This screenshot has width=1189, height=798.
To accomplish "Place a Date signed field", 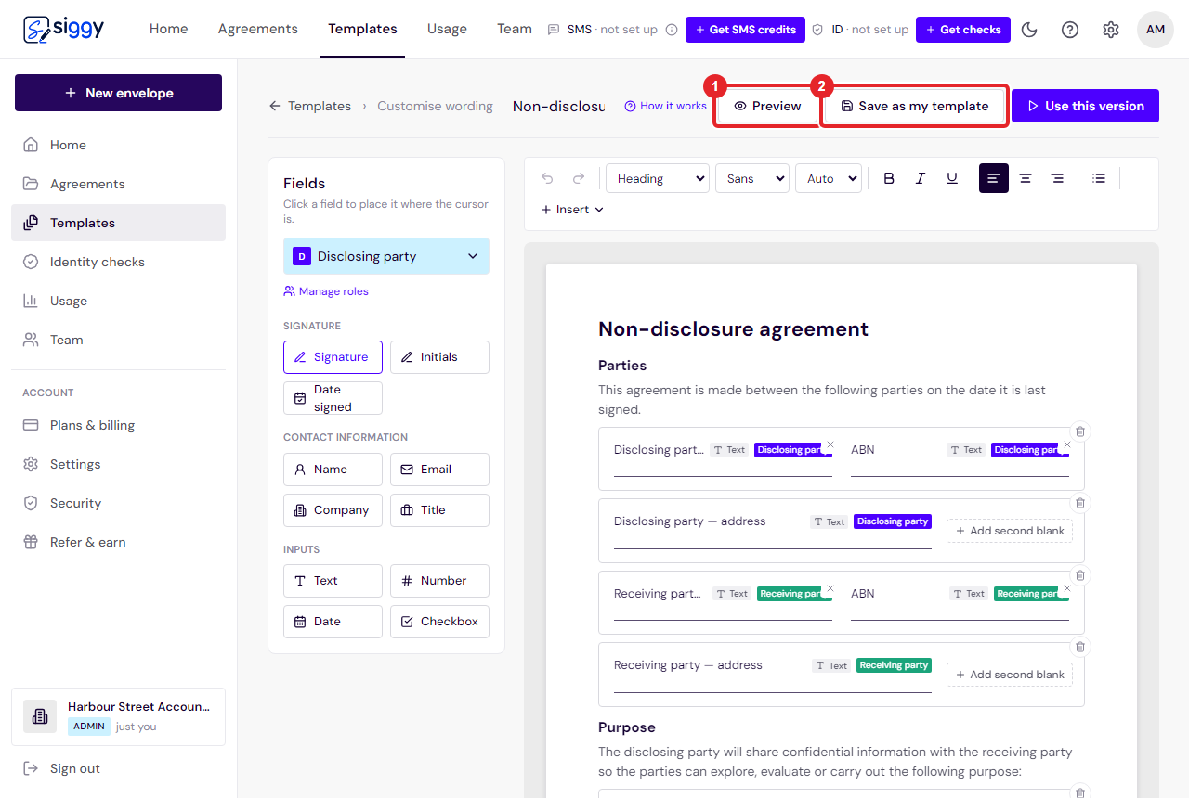I will (333, 398).
